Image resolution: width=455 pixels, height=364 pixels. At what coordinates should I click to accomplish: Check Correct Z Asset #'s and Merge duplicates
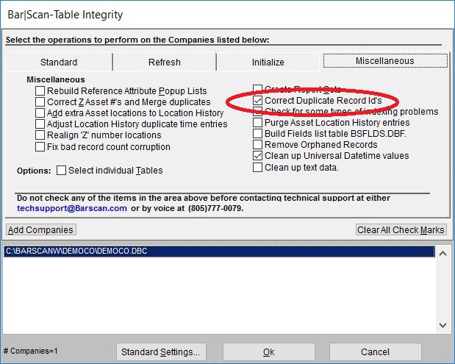coord(40,101)
